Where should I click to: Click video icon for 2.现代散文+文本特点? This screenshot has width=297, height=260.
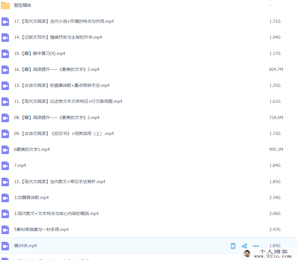5,214
